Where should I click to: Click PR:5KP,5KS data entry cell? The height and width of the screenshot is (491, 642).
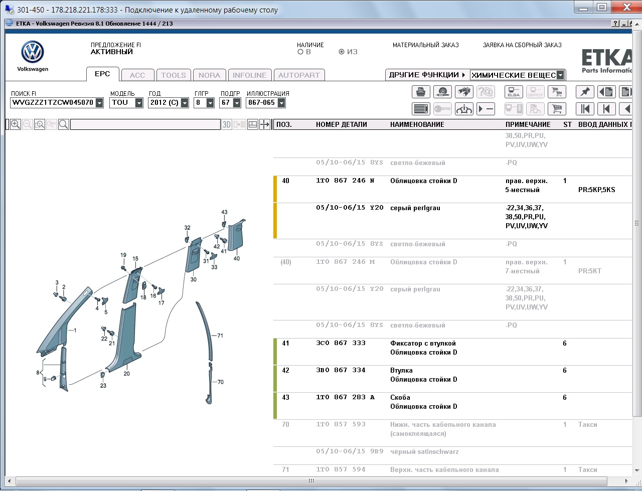pyautogui.click(x=597, y=190)
